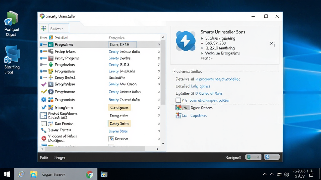Toggle the purple checkmark on Brogrdtalme row

44,84
